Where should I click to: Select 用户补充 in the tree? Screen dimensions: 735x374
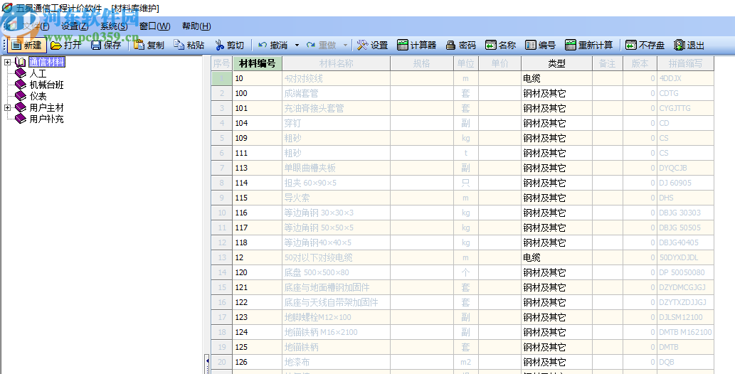click(46, 119)
